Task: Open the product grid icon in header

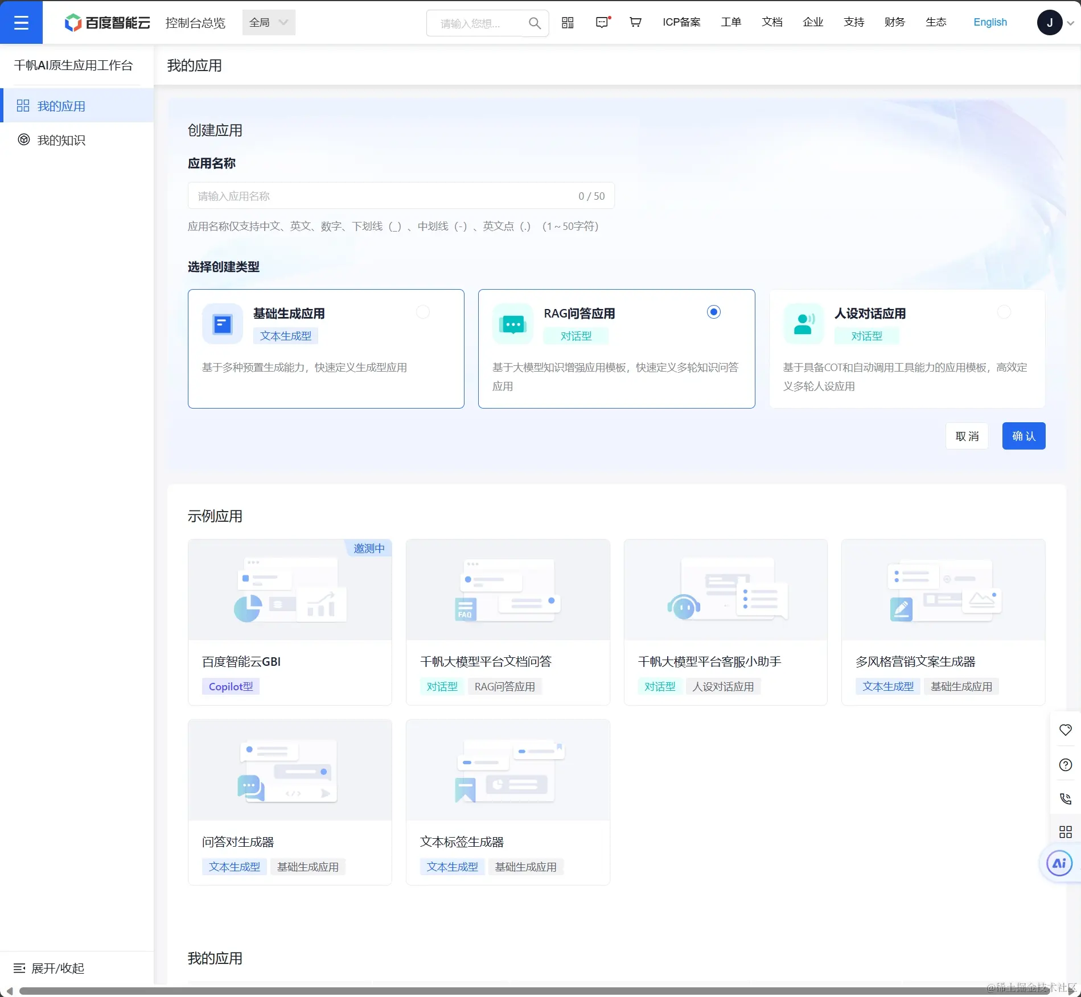Action: click(568, 23)
